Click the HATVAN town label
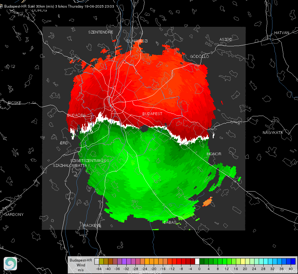The image size is (298, 274). tap(282, 33)
